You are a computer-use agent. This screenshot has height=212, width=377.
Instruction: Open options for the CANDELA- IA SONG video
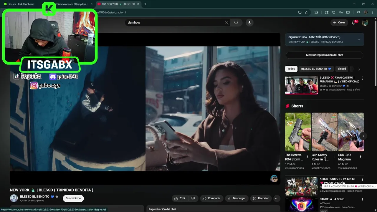[362, 200]
